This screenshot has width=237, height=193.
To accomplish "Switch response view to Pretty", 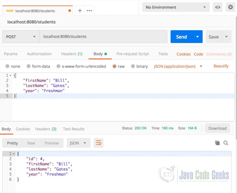I will click(x=12, y=143).
